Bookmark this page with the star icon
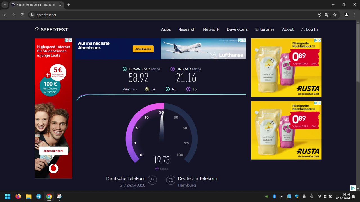Screen dimensions: 360x202 335,15
